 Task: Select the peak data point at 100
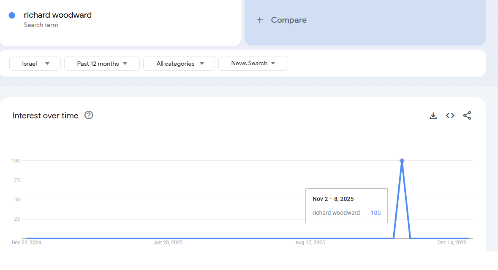(x=402, y=161)
